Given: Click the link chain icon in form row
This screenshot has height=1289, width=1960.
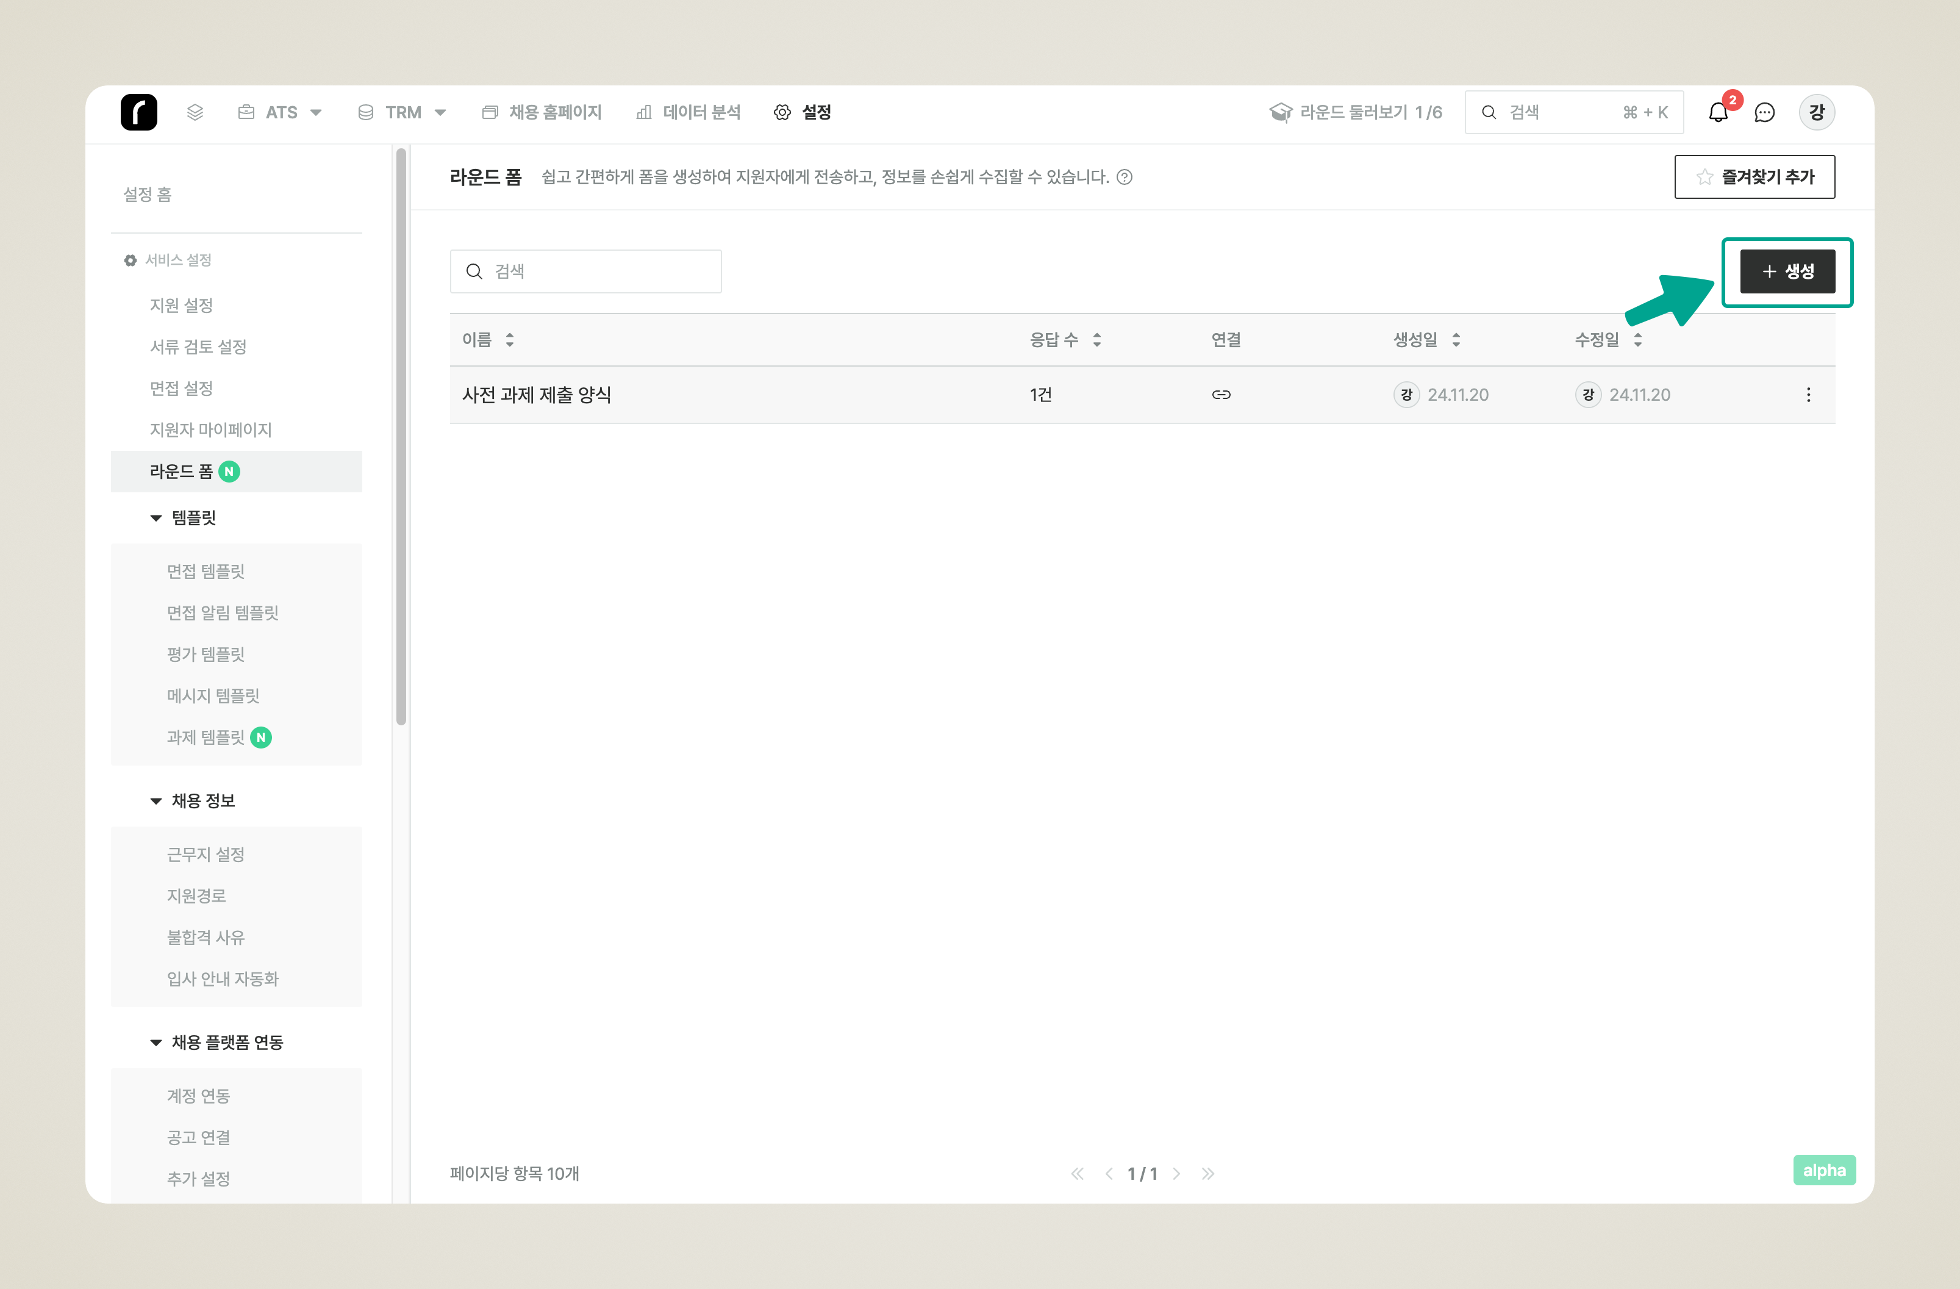Looking at the screenshot, I should pyautogui.click(x=1220, y=395).
